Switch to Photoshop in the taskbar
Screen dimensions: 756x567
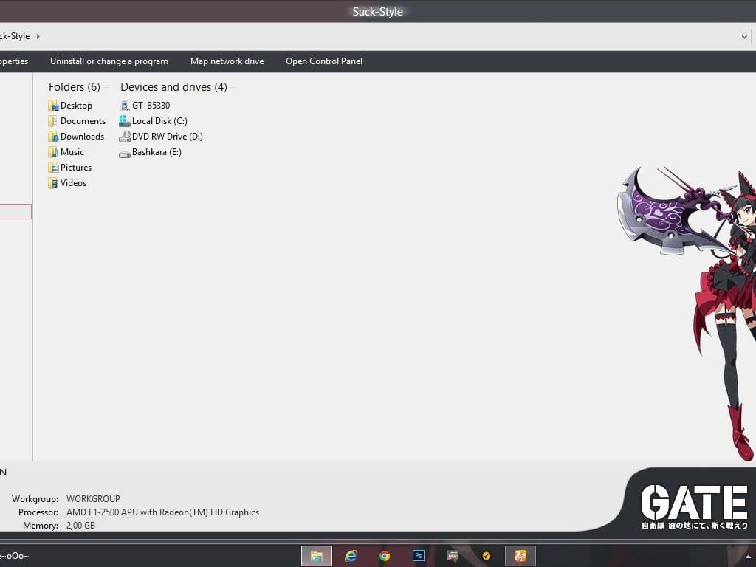[419, 556]
